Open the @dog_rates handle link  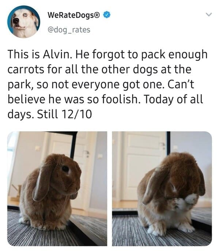click(x=69, y=30)
